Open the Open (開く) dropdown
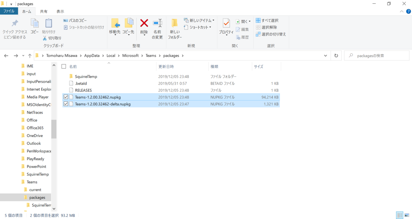The width and height of the screenshot is (412, 219). pos(243,21)
